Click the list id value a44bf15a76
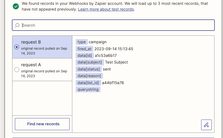The width and height of the screenshot is (223, 138). 113,83
